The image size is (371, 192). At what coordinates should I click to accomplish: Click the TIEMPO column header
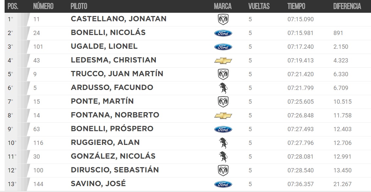(x=296, y=6)
